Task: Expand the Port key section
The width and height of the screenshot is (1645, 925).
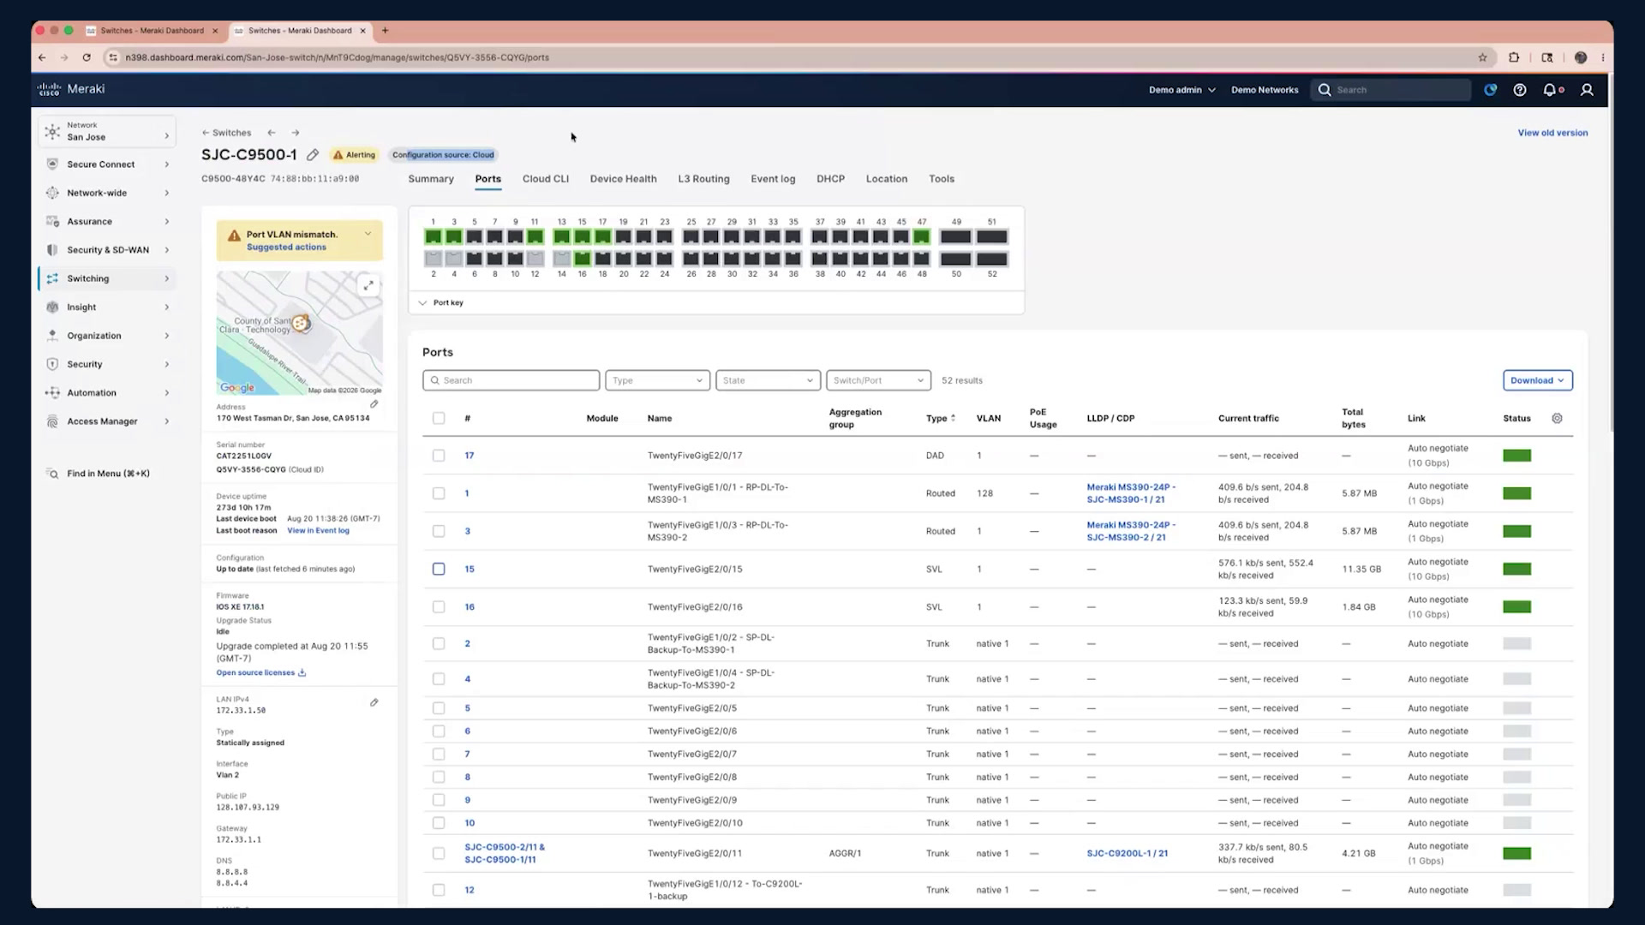Action: (x=440, y=303)
